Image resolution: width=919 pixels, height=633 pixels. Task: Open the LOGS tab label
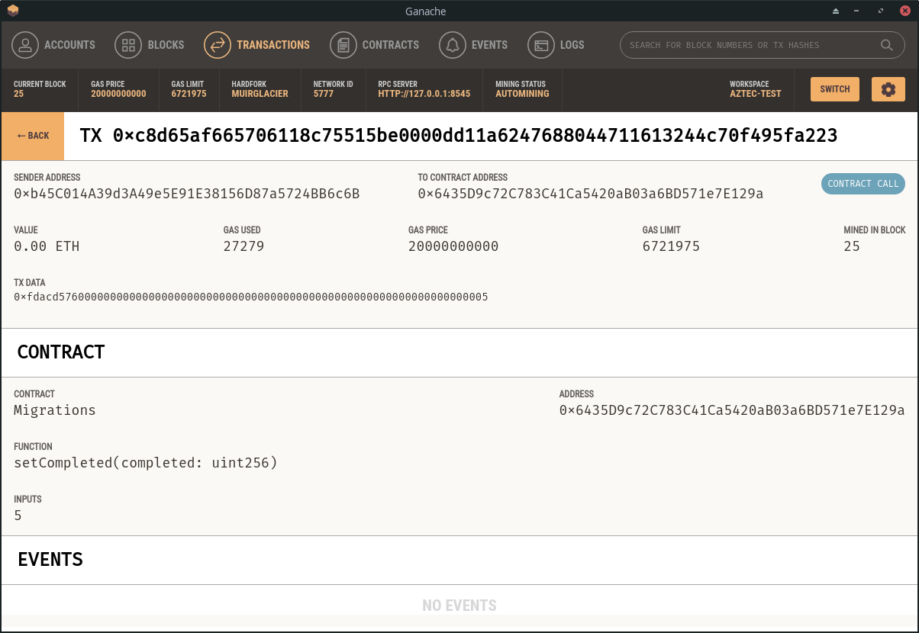(572, 45)
